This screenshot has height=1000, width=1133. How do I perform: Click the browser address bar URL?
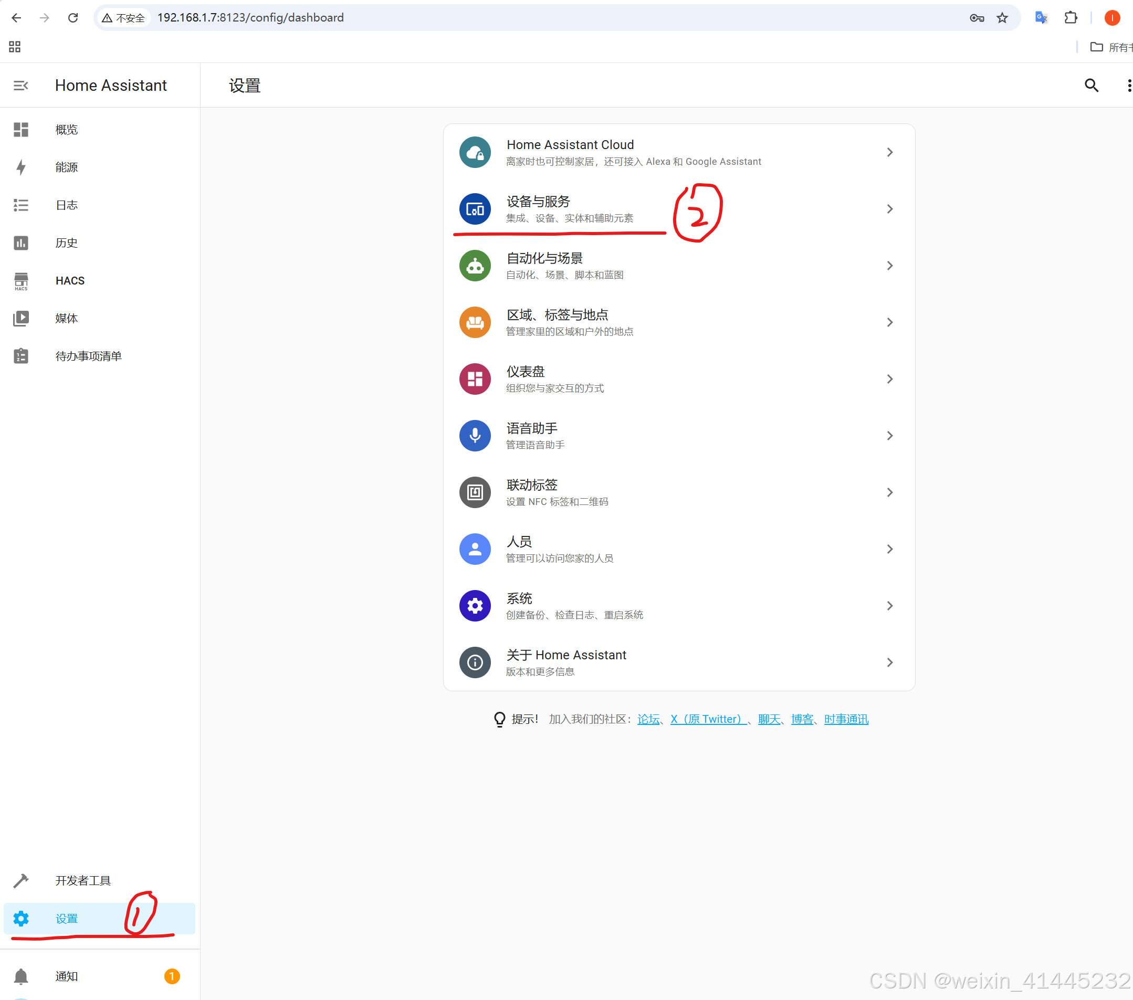click(250, 18)
